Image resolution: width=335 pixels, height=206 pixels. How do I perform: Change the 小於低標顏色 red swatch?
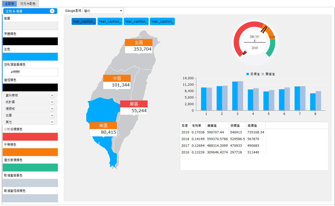(30, 137)
